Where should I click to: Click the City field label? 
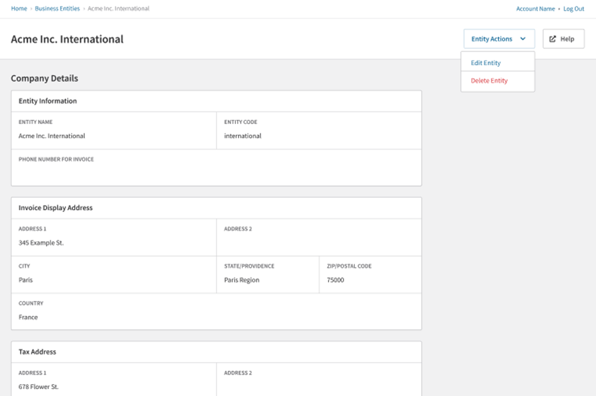tap(25, 266)
